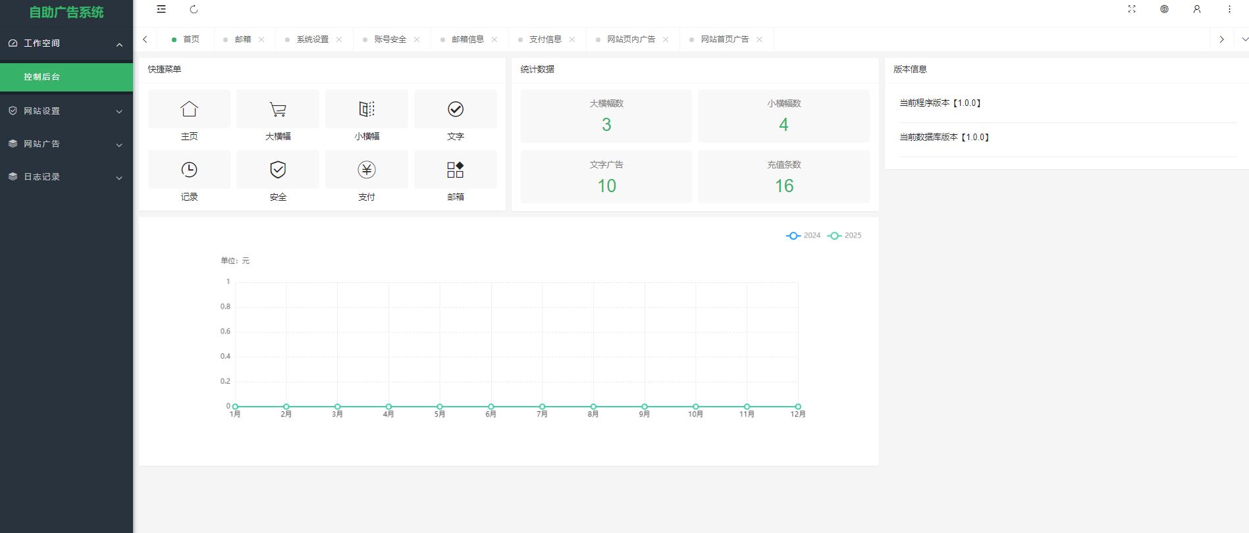Open the user account icon
Viewport: 1249px width, 533px height.
coord(1197,9)
